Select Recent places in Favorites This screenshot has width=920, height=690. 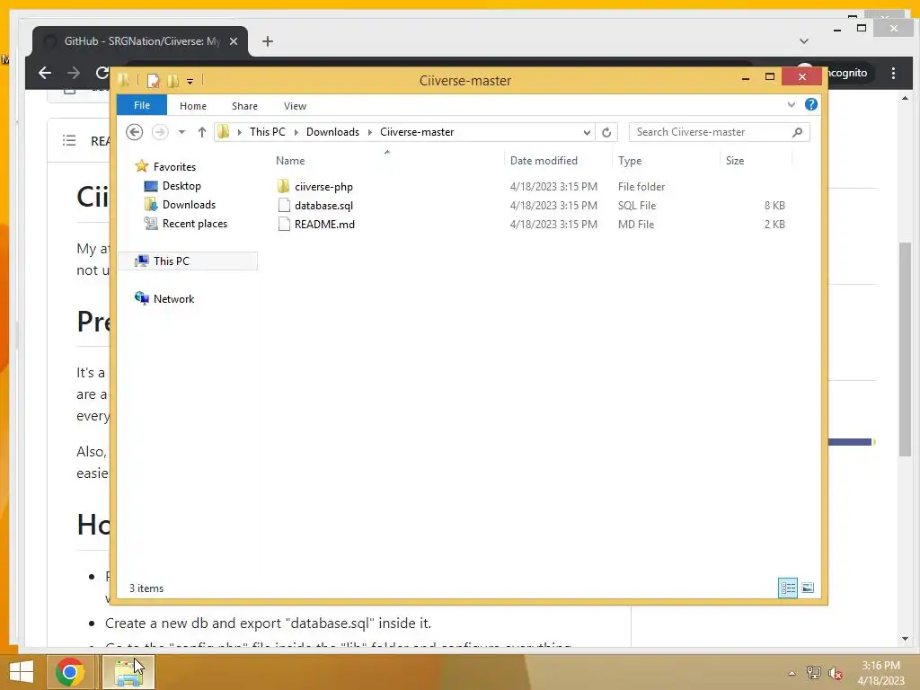pos(195,224)
